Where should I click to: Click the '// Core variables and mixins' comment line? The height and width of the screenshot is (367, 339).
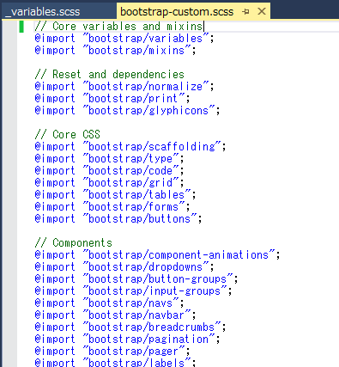pyautogui.click(x=118, y=27)
